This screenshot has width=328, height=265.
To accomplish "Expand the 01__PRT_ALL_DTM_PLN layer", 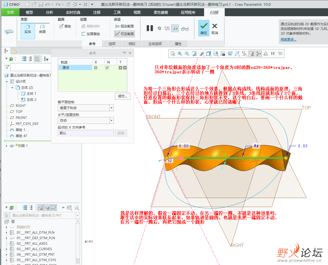I will [x=7, y=232].
